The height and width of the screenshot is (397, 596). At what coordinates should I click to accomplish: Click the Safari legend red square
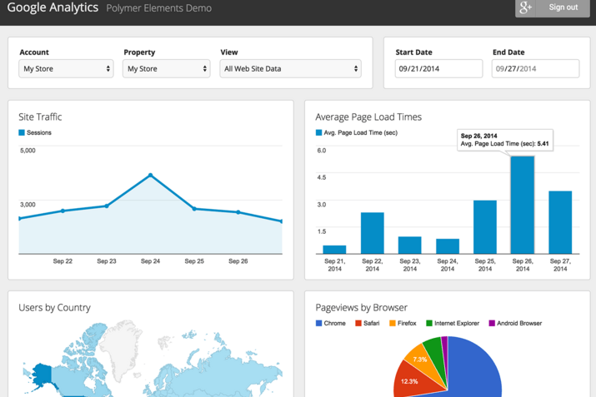358,323
